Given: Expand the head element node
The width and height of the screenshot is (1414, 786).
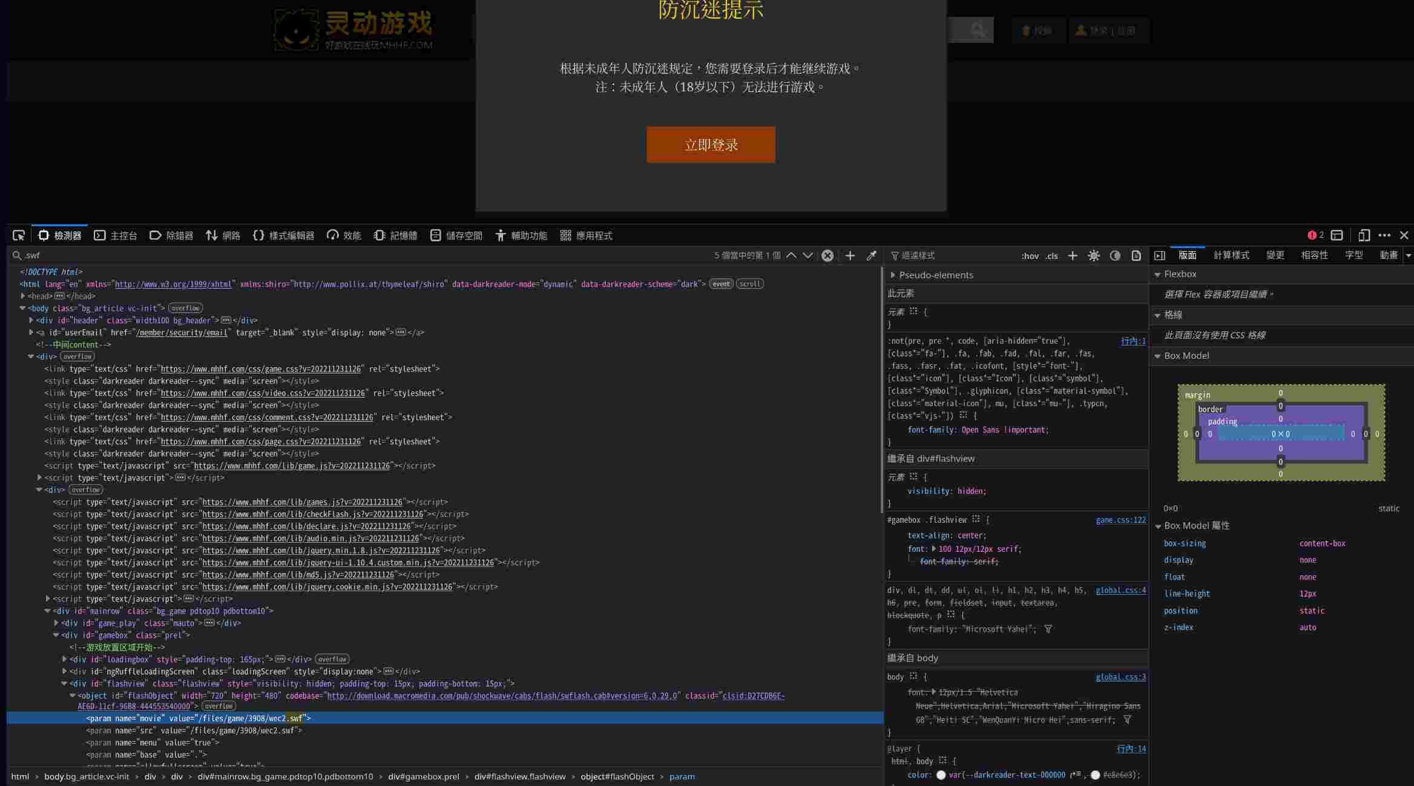Looking at the screenshot, I should (x=23, y=296).
